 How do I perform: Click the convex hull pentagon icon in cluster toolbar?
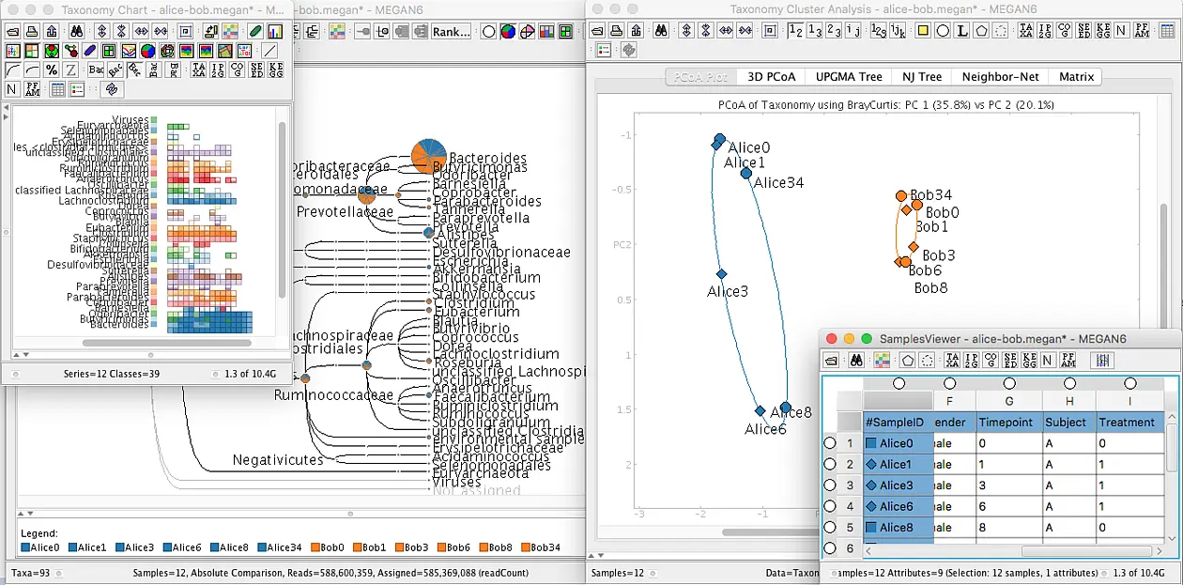[x=981, y=30]
